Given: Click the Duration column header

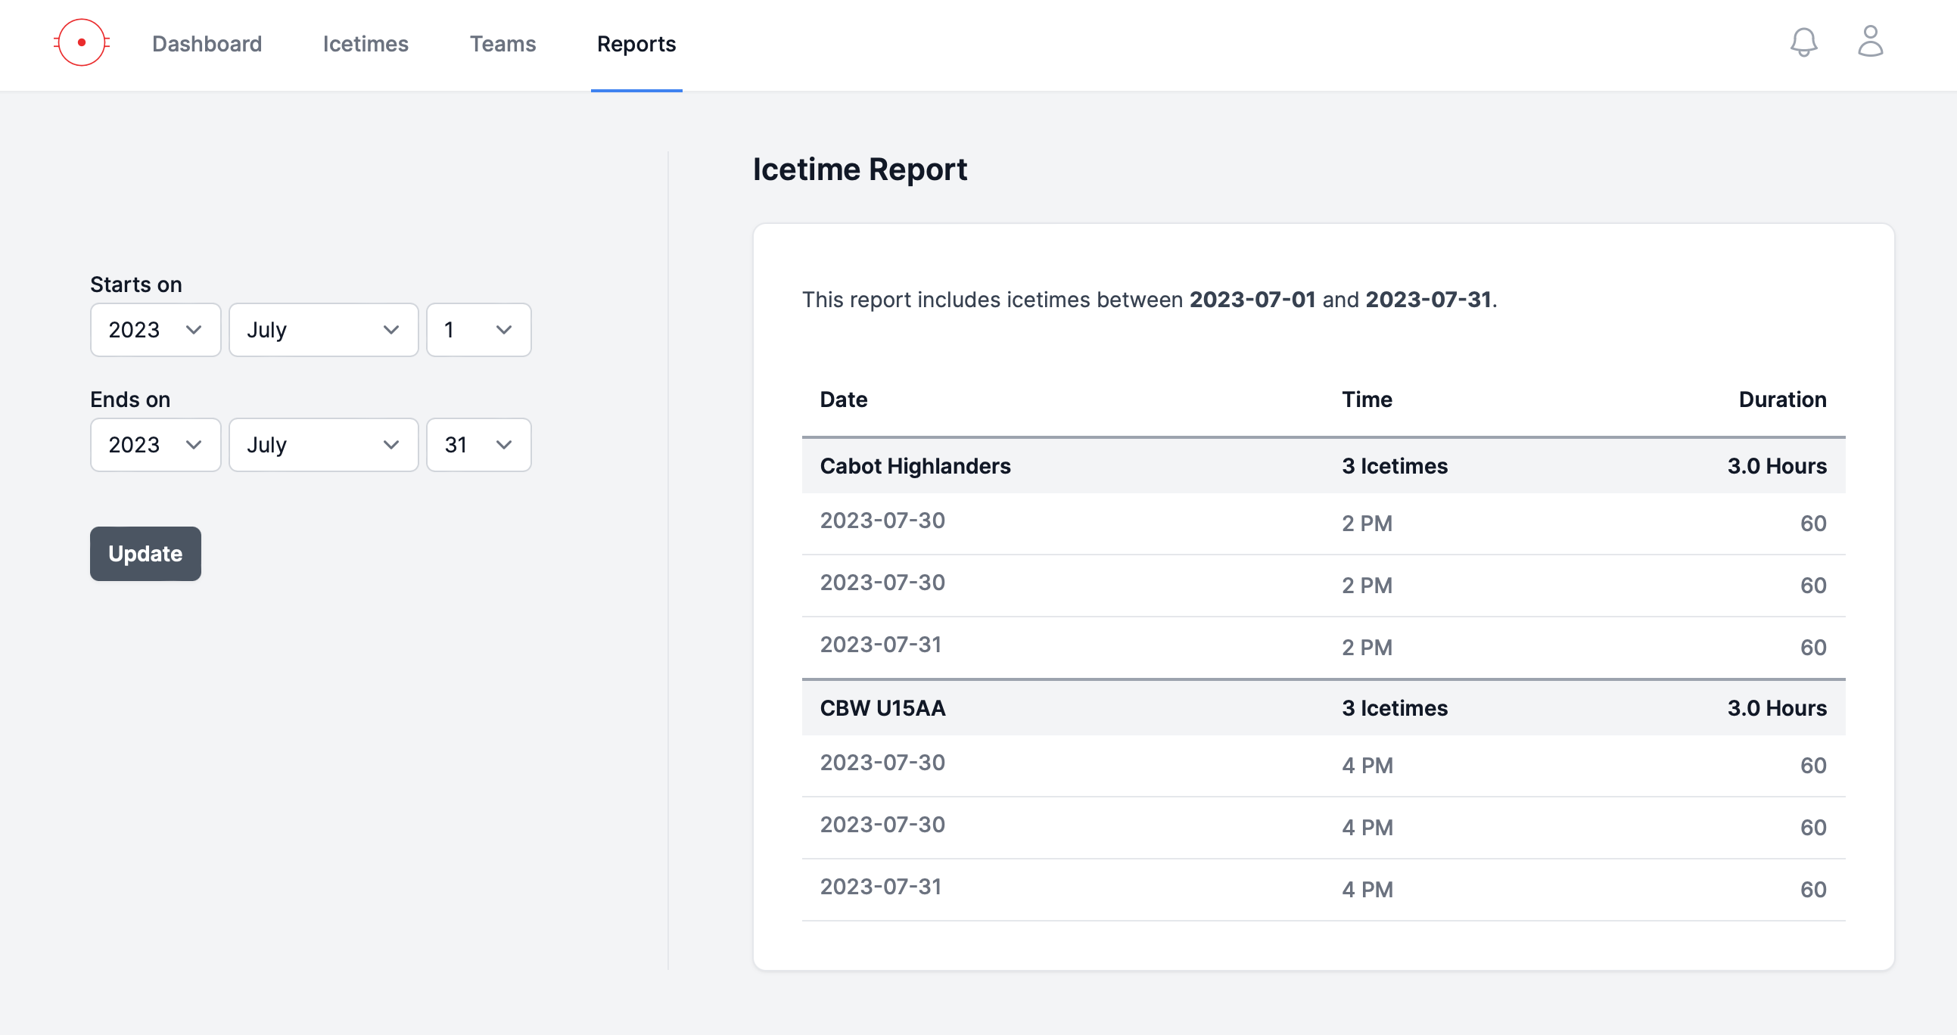Looking at the screenshot, I should [1782, 399].
